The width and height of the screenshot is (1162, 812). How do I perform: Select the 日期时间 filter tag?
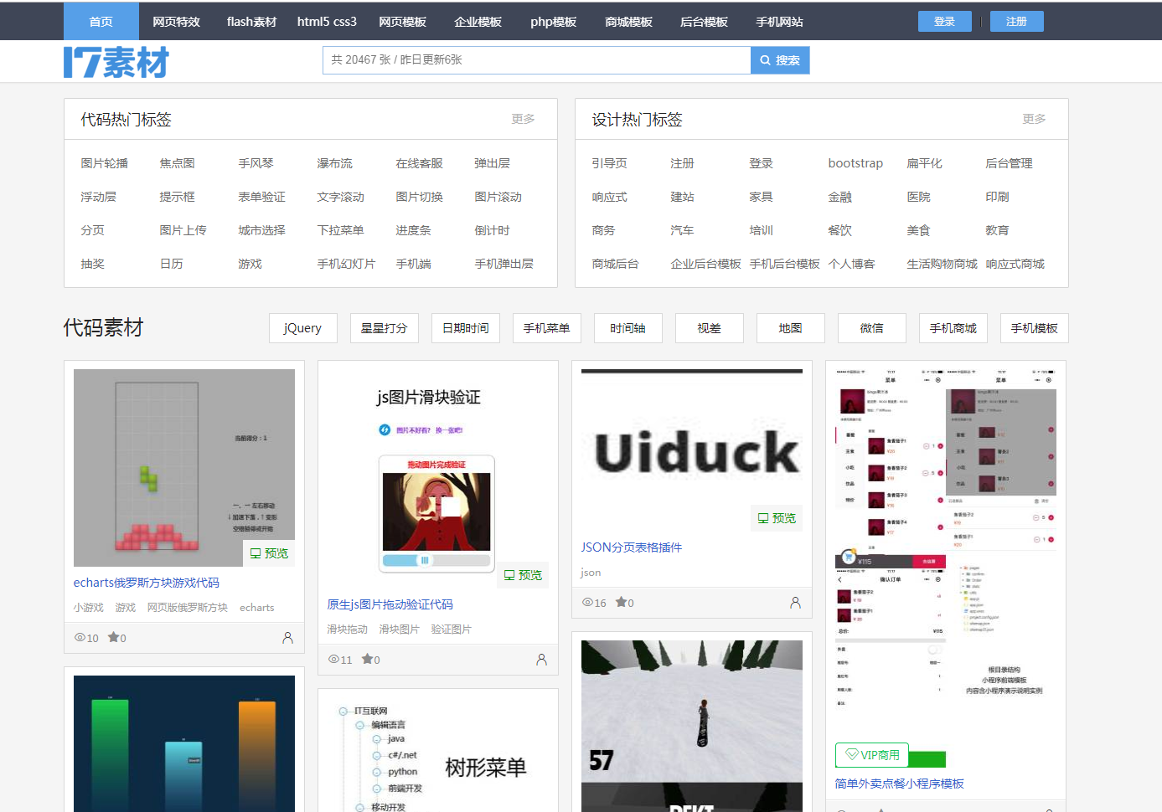(x=465, y=328)
